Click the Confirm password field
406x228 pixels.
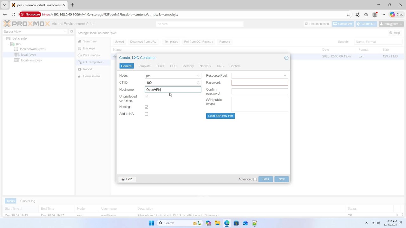[x=260, y=91]
